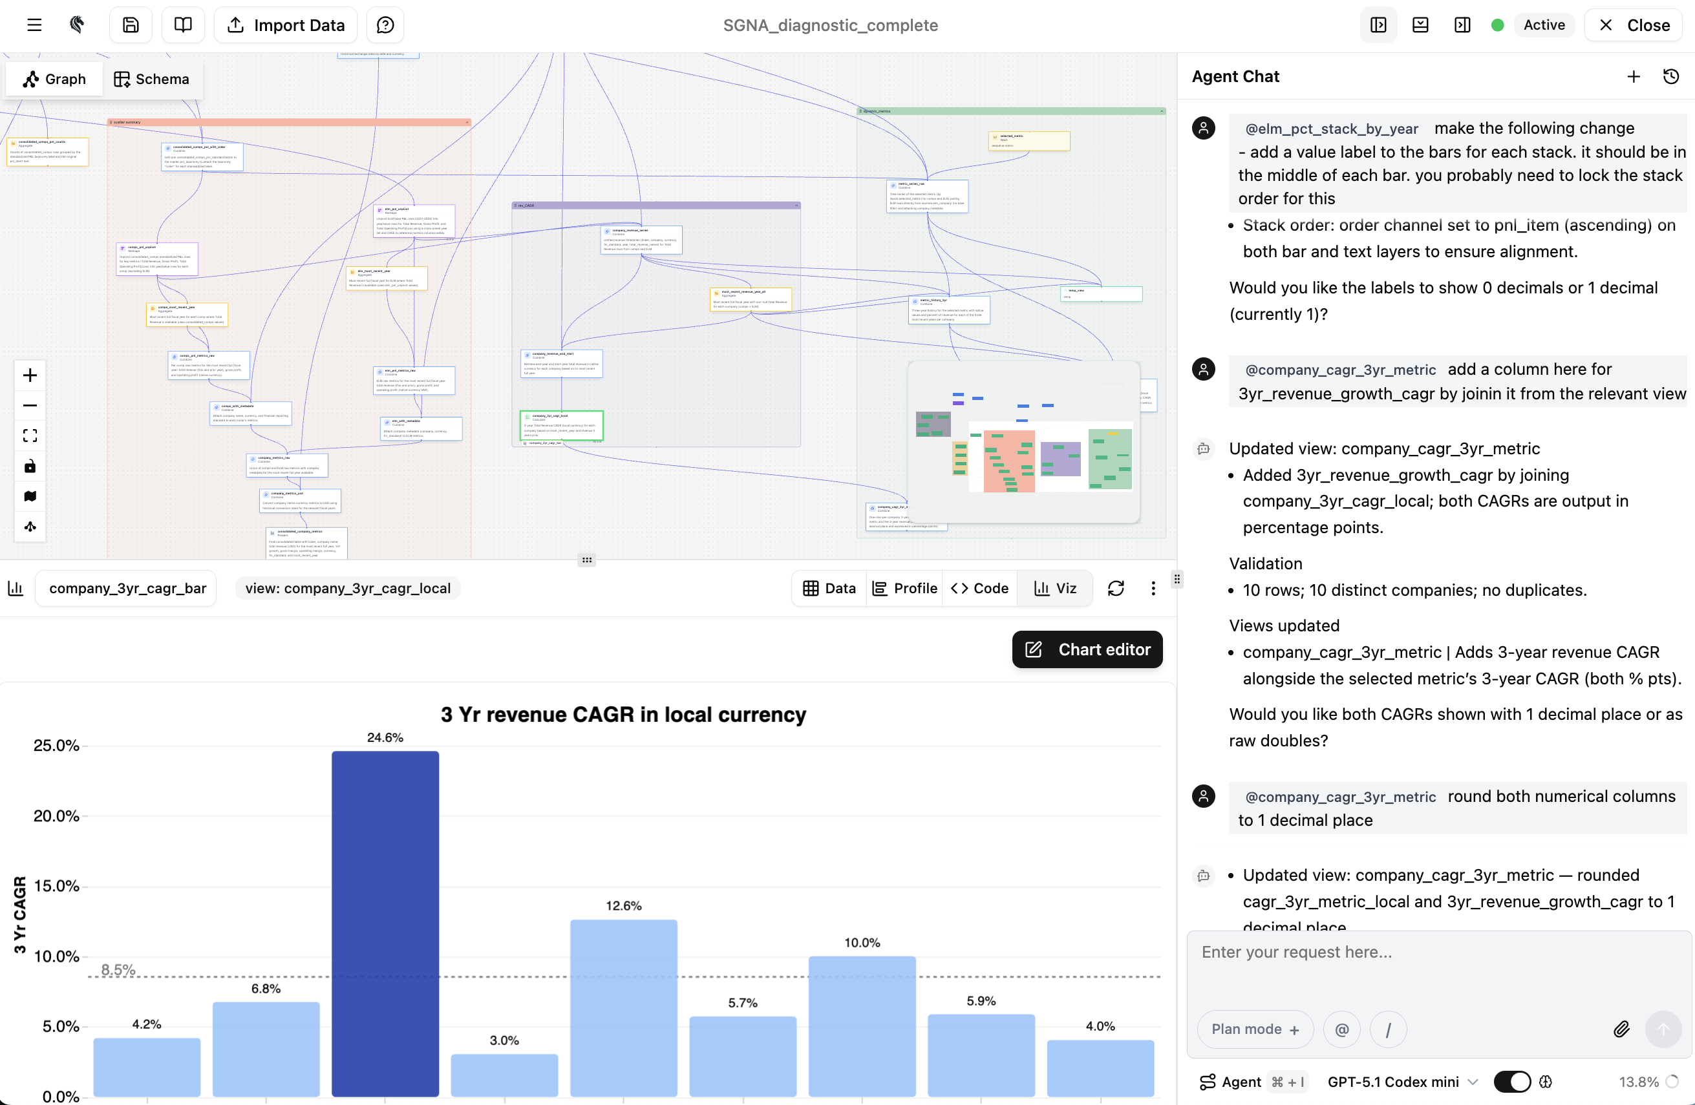
Task: Open the GPT-5.1 Codex mini model dropdown
Action: pyautogui.click(x=1401, y=1082)
